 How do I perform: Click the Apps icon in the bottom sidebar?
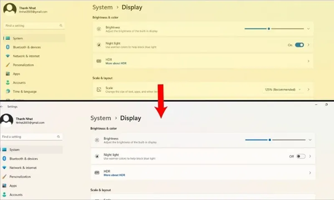[x=4, y=185]
